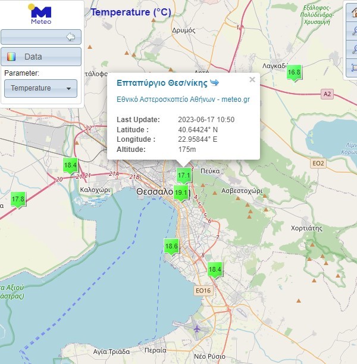Select the 18.4 marker above Καλοχώρι
Viewport: 357px width, 364px height.
coord(70,166)
